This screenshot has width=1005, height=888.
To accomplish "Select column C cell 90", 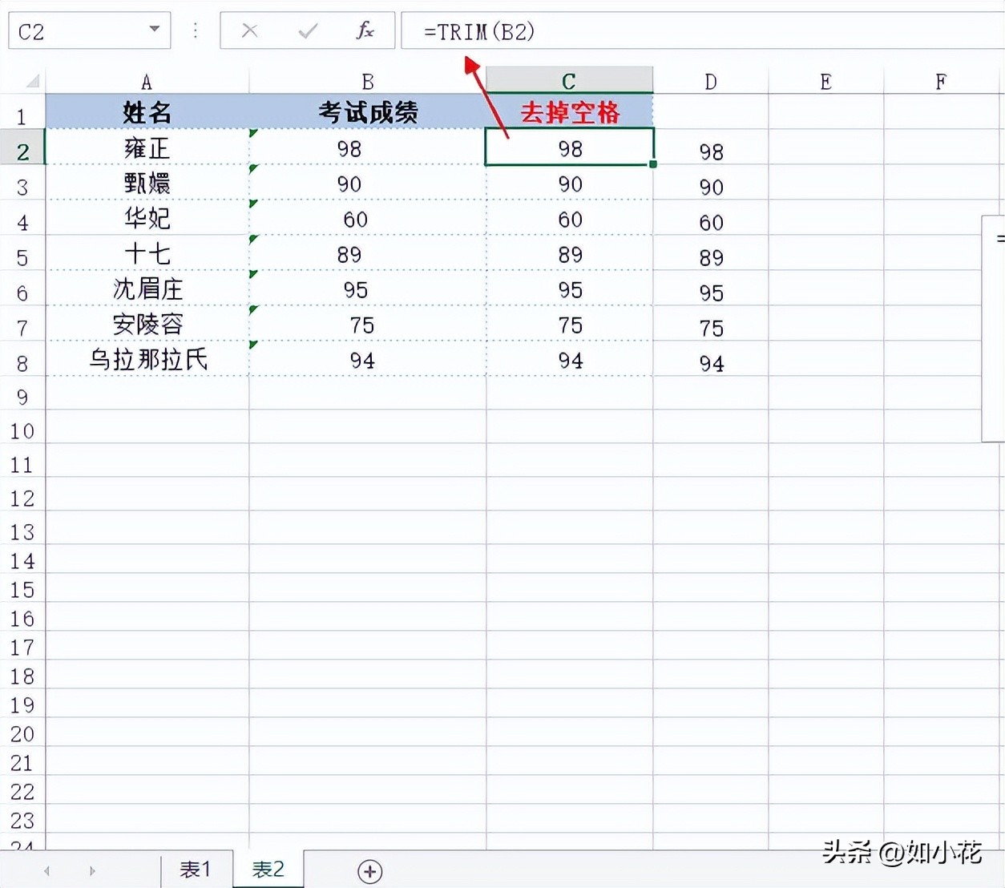I will [x=570, y=184].
